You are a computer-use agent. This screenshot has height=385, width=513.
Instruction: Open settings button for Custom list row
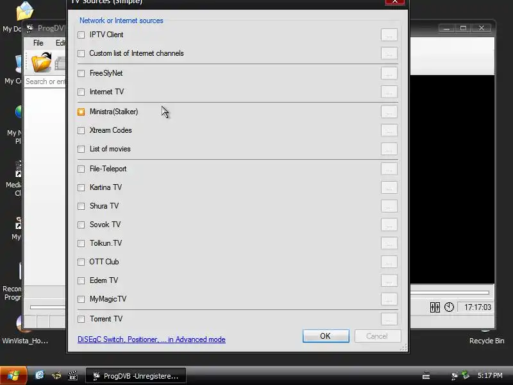389,53
